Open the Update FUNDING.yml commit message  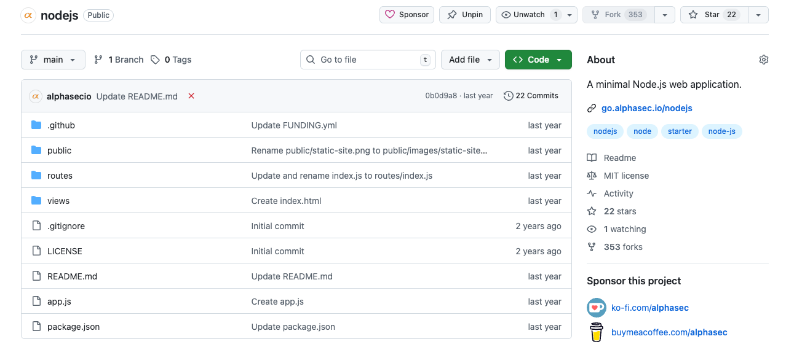(294, 125)
